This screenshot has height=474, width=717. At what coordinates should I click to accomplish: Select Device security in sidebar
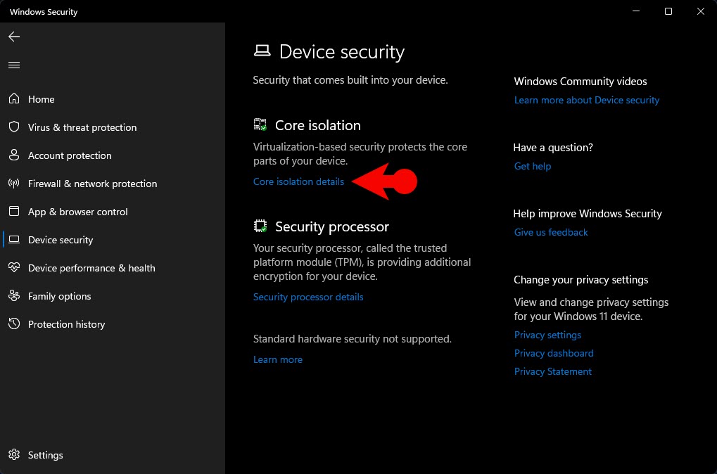61,240
